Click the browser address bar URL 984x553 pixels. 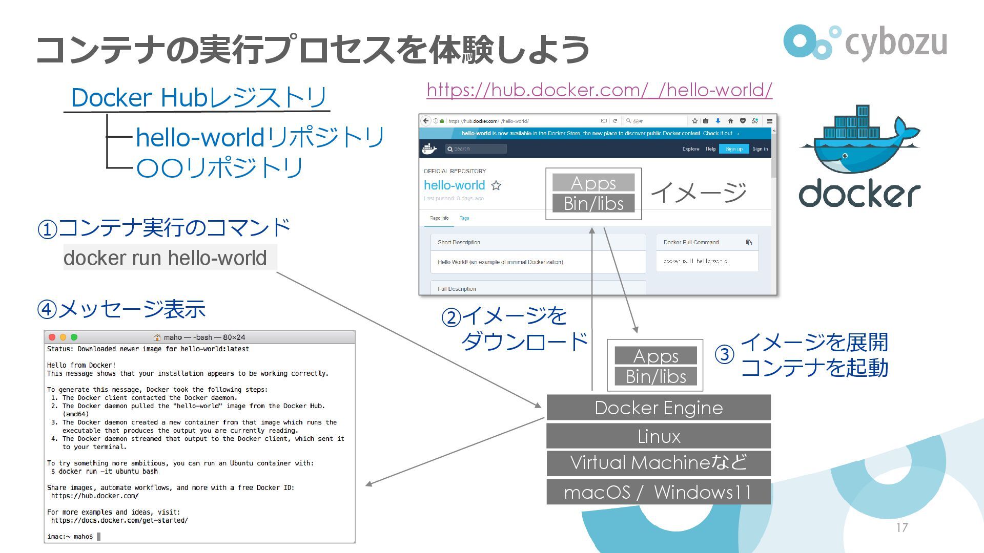click(488, 121)
